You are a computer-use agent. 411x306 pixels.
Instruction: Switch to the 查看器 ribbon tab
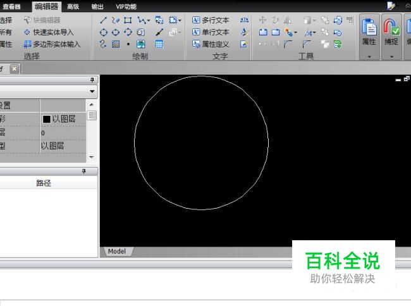pos(11,6)
